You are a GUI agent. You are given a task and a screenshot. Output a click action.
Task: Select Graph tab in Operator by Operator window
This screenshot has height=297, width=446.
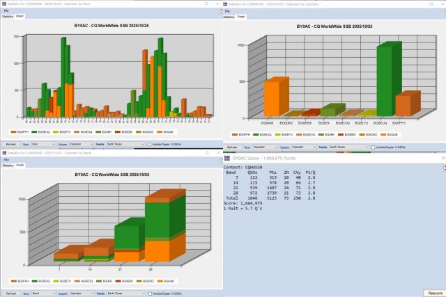coord(241,16)
